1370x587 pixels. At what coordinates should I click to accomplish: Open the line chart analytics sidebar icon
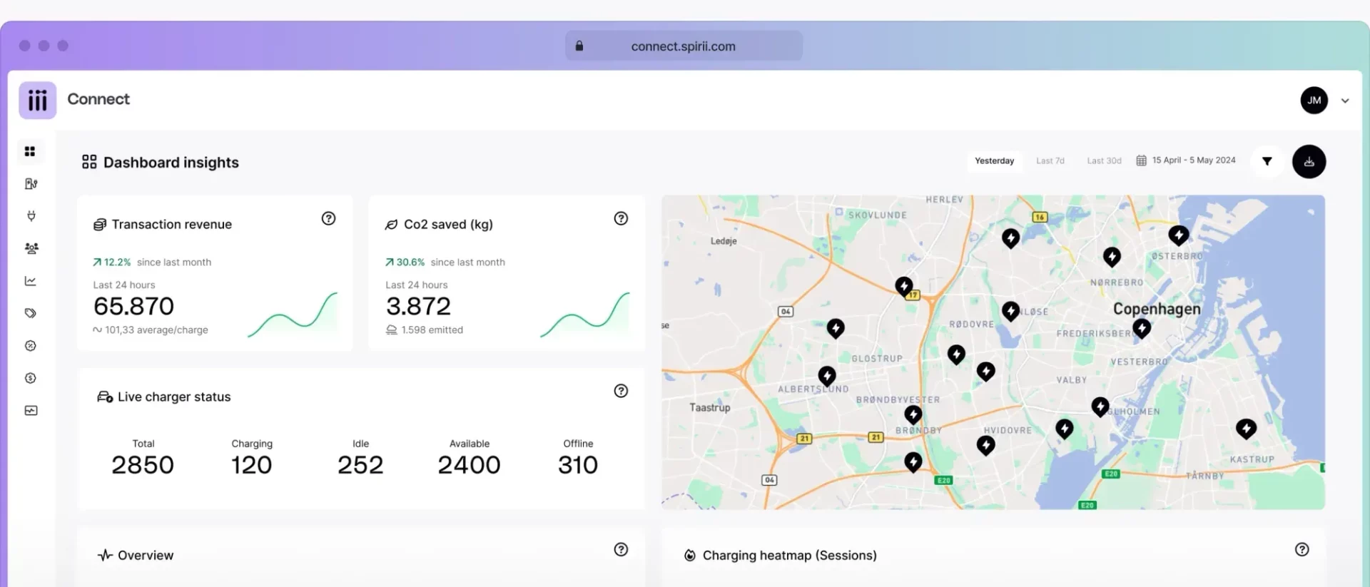(31, 281)
